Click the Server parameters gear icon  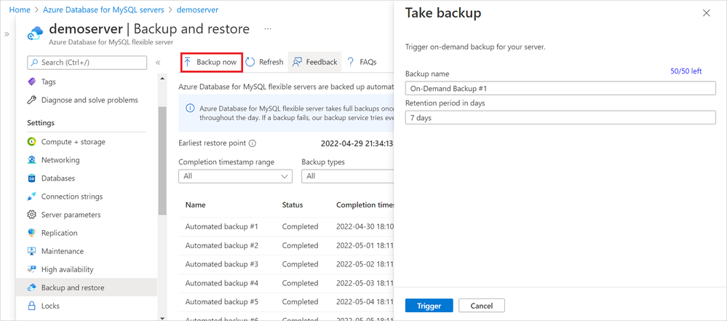[31, 215]
